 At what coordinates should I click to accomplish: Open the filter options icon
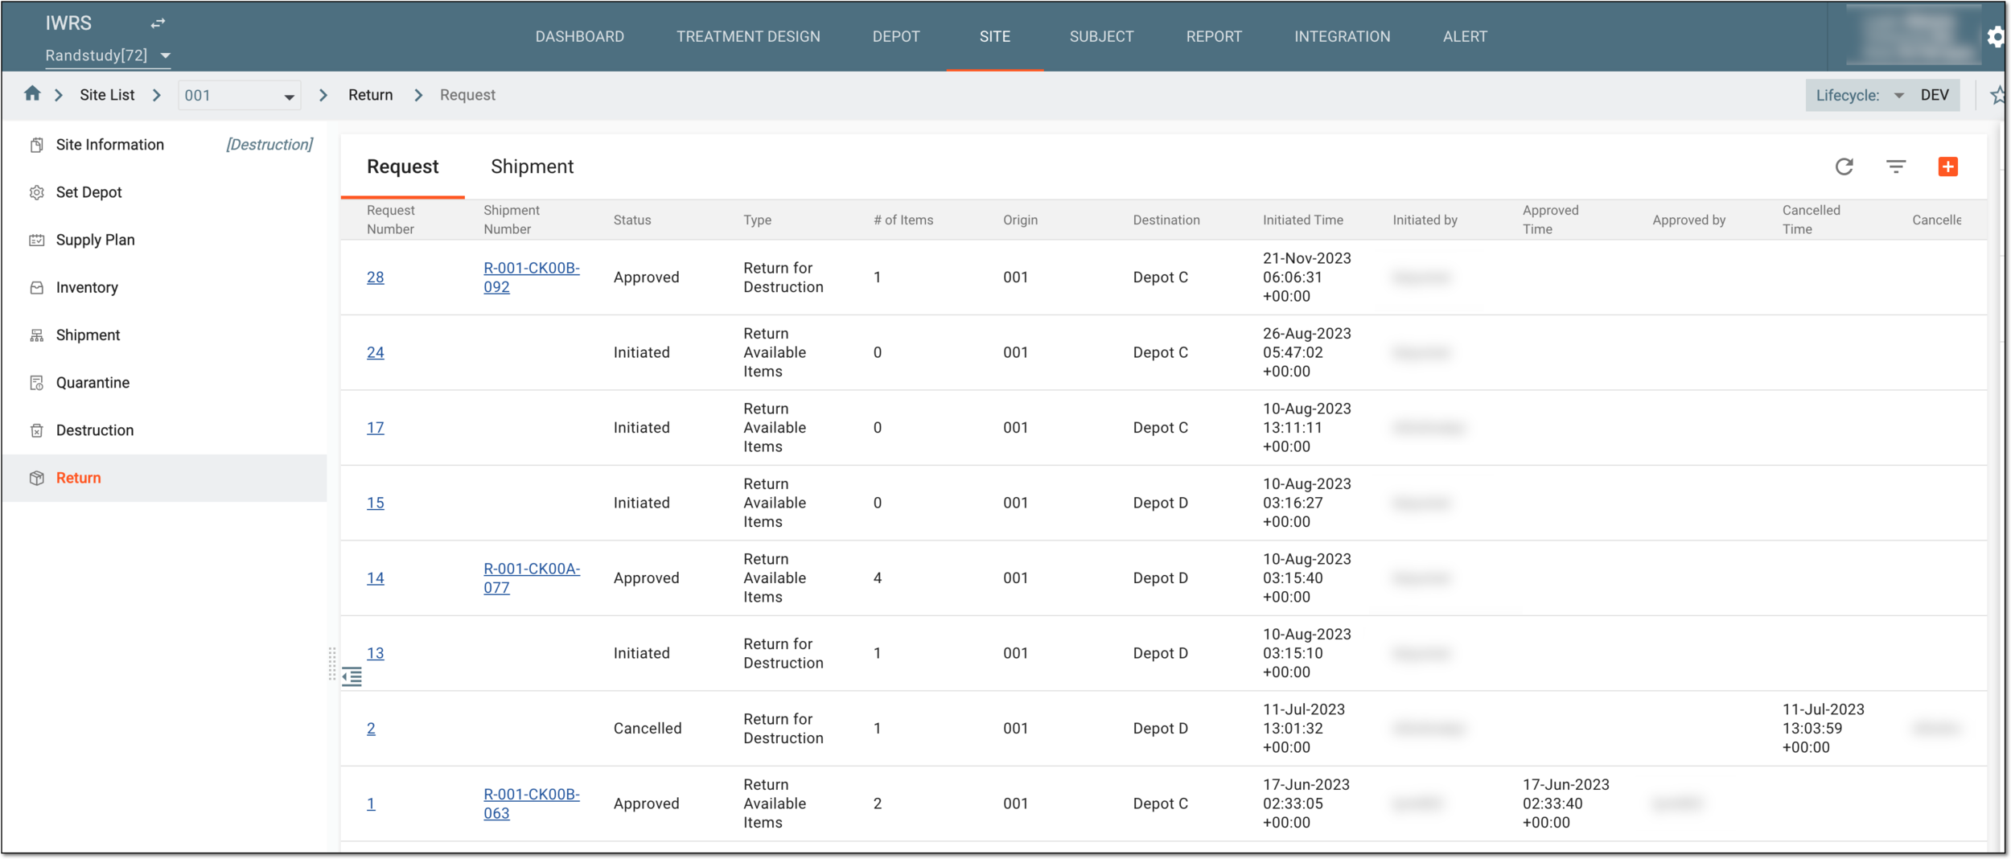pyautogui.click(x=1896, y=166)
